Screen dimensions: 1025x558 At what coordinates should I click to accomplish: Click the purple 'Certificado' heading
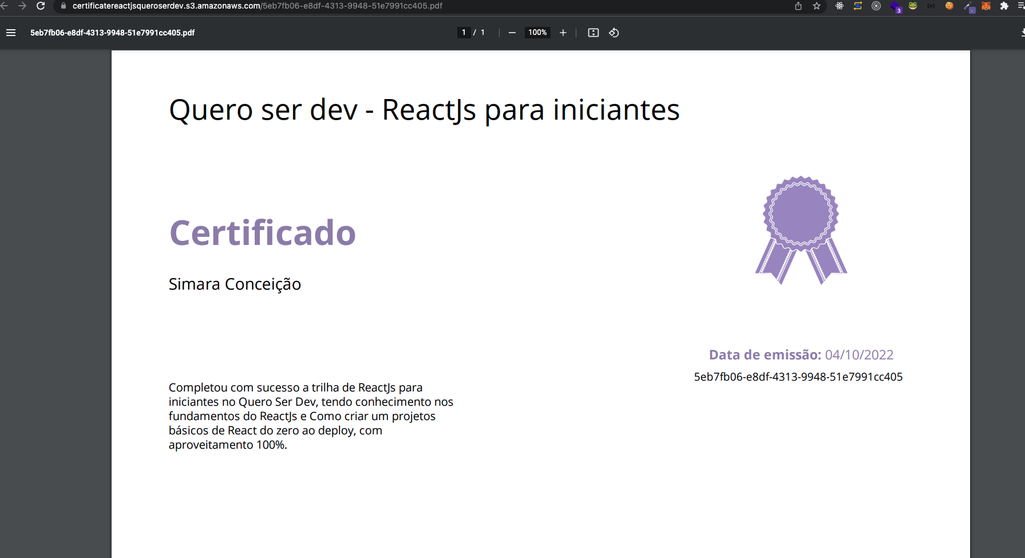pos(263,233)
